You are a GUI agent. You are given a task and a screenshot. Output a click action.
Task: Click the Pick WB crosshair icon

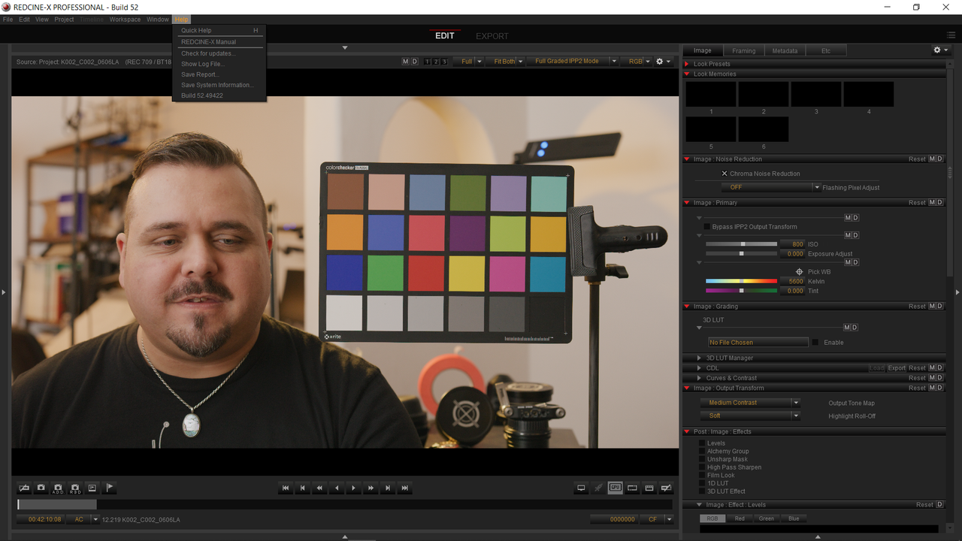tap(799, 272)
